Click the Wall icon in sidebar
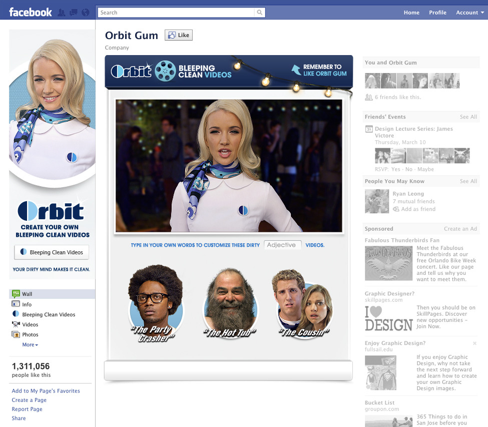 tap(16, 294)
